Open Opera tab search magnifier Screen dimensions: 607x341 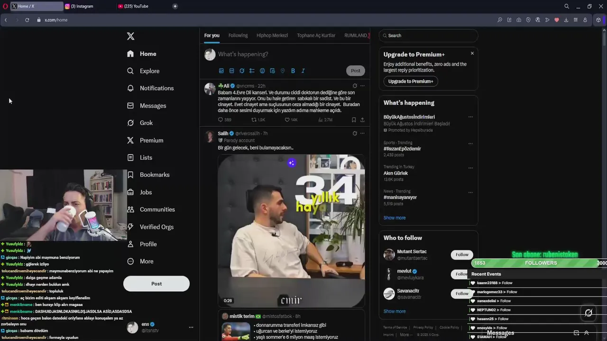(567, 6)
